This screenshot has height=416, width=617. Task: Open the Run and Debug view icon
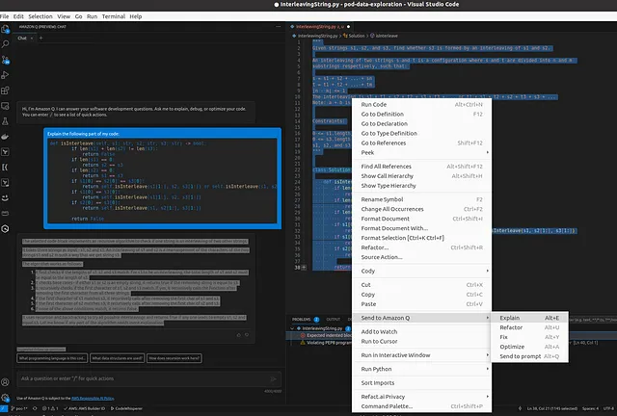pyautogui.click(x=5, y=75)
